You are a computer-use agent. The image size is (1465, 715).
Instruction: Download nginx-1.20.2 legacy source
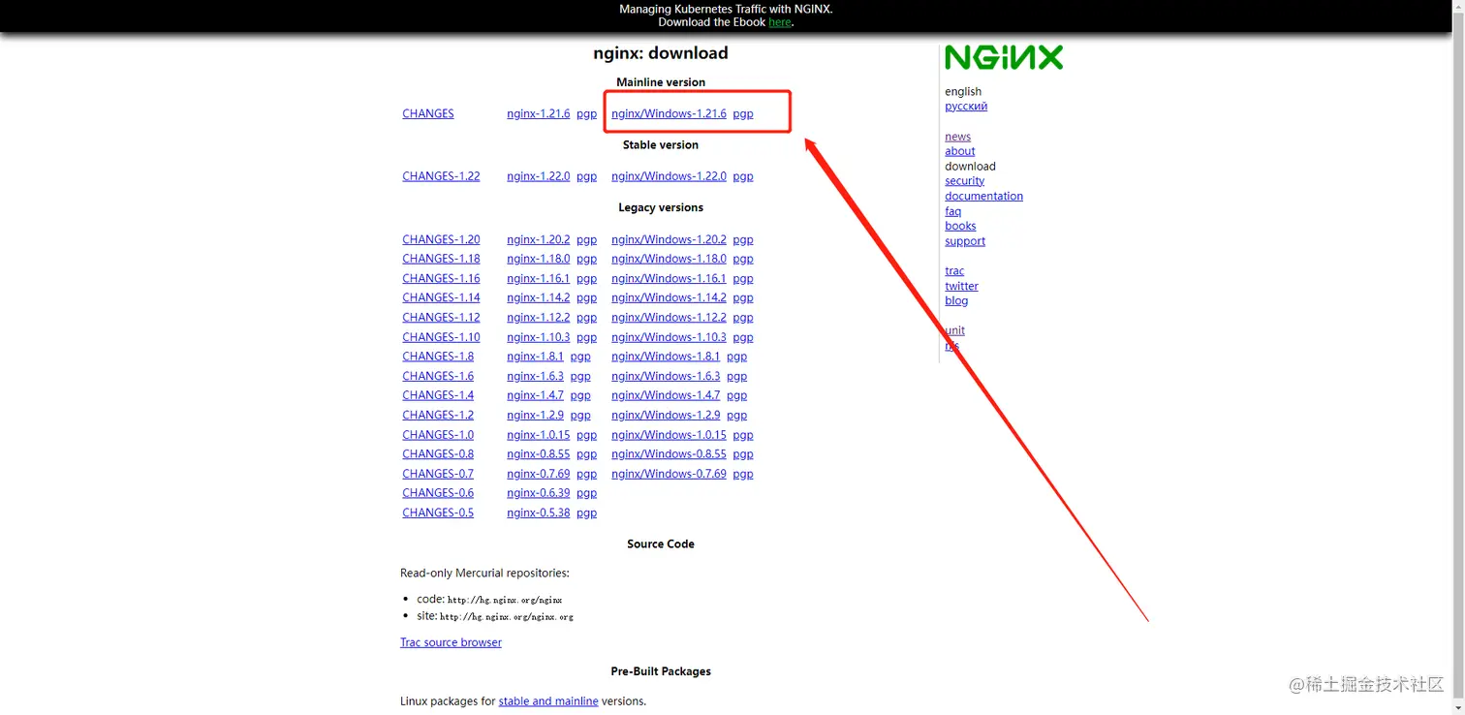point(538,239)
